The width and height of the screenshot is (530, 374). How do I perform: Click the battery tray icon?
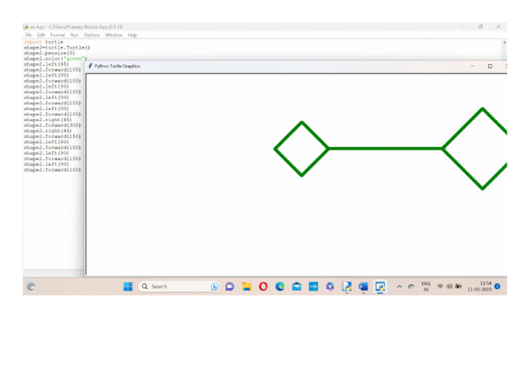pyautogui.click(x=458, y=287)
